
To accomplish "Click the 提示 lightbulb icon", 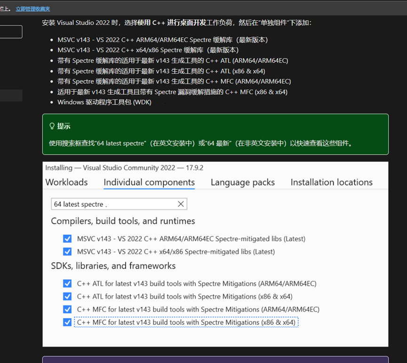I will (x=52, y=126).
